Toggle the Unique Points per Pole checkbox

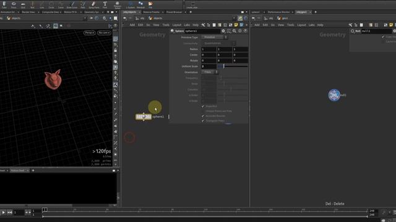click(x=203, y=111)
